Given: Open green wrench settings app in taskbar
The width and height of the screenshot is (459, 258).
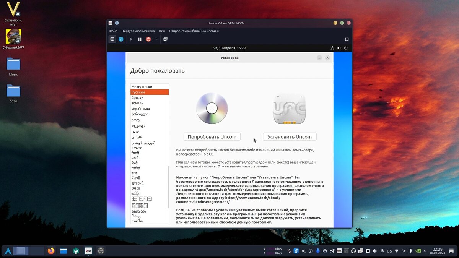Looking at the screenshot, I should [76, 251].
